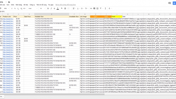Insert a link with the toolbar chain icon
The width and height of the screenshot is (176, 99).
(91, 8)
